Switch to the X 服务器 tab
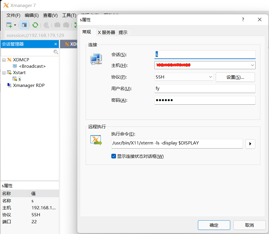The width and height of the screenshot is (269, 234). [107, 32]
